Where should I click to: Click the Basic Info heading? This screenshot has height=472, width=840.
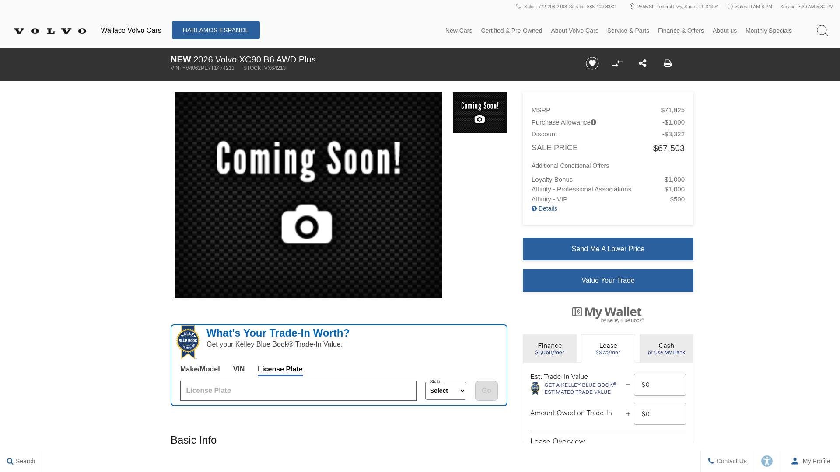point(193,440)
